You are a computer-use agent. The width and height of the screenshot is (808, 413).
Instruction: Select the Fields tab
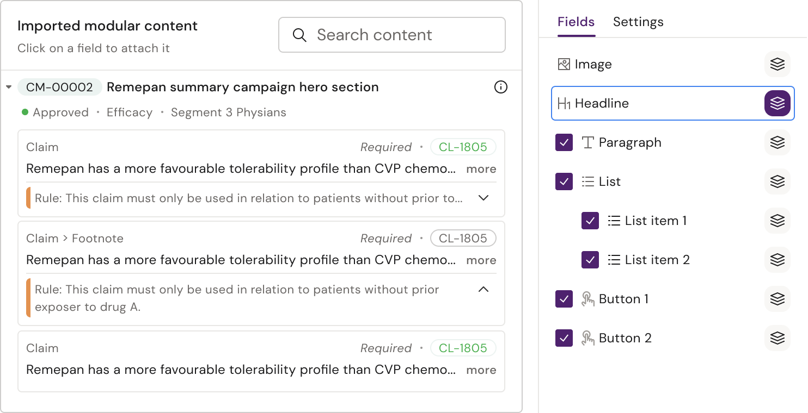576,22
